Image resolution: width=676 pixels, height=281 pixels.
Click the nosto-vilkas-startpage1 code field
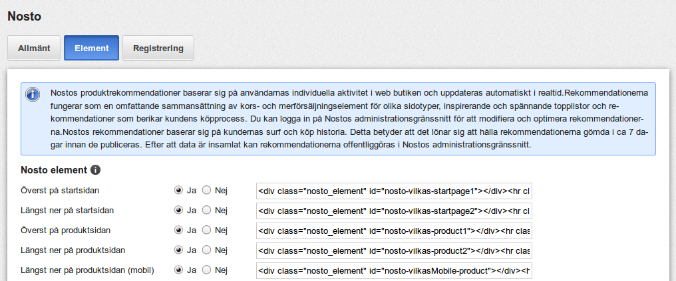point(394,191)
